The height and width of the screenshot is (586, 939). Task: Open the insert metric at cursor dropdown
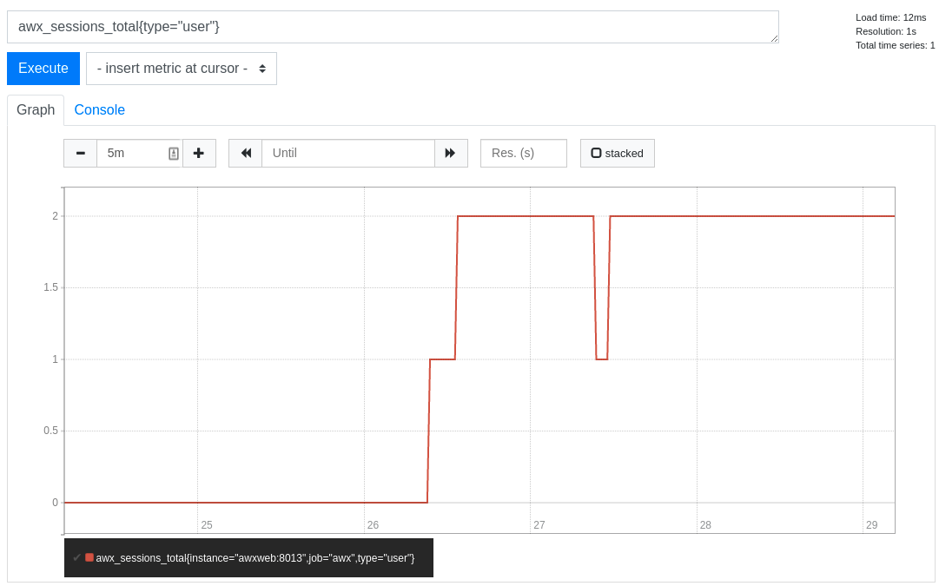182,68
